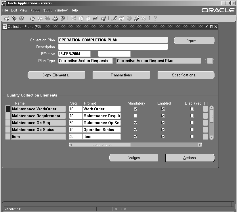Click the horizontal scrollbar thumb
Viewport: 237px width, 212px height.
coord(102,145)
